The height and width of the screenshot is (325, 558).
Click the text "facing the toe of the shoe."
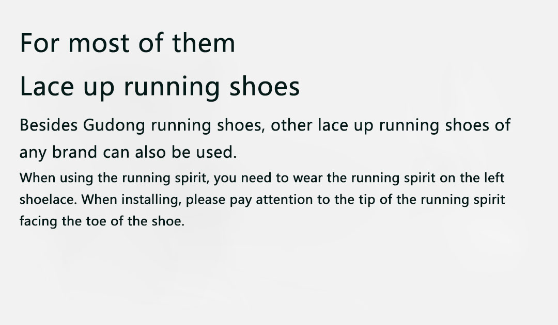tap(102, 222)
